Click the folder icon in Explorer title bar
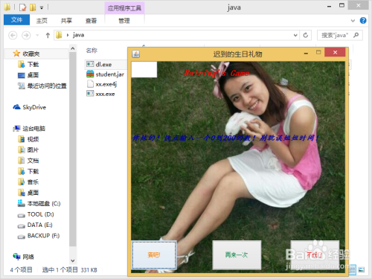This screenshot has width=372, height=279. coord(7,7)
